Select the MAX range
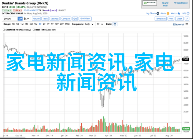The image size is (193, 139). point(67,24)
